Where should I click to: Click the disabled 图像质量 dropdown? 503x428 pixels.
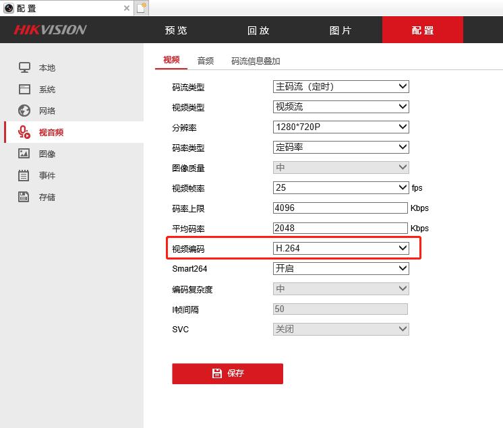coord(341,167)
